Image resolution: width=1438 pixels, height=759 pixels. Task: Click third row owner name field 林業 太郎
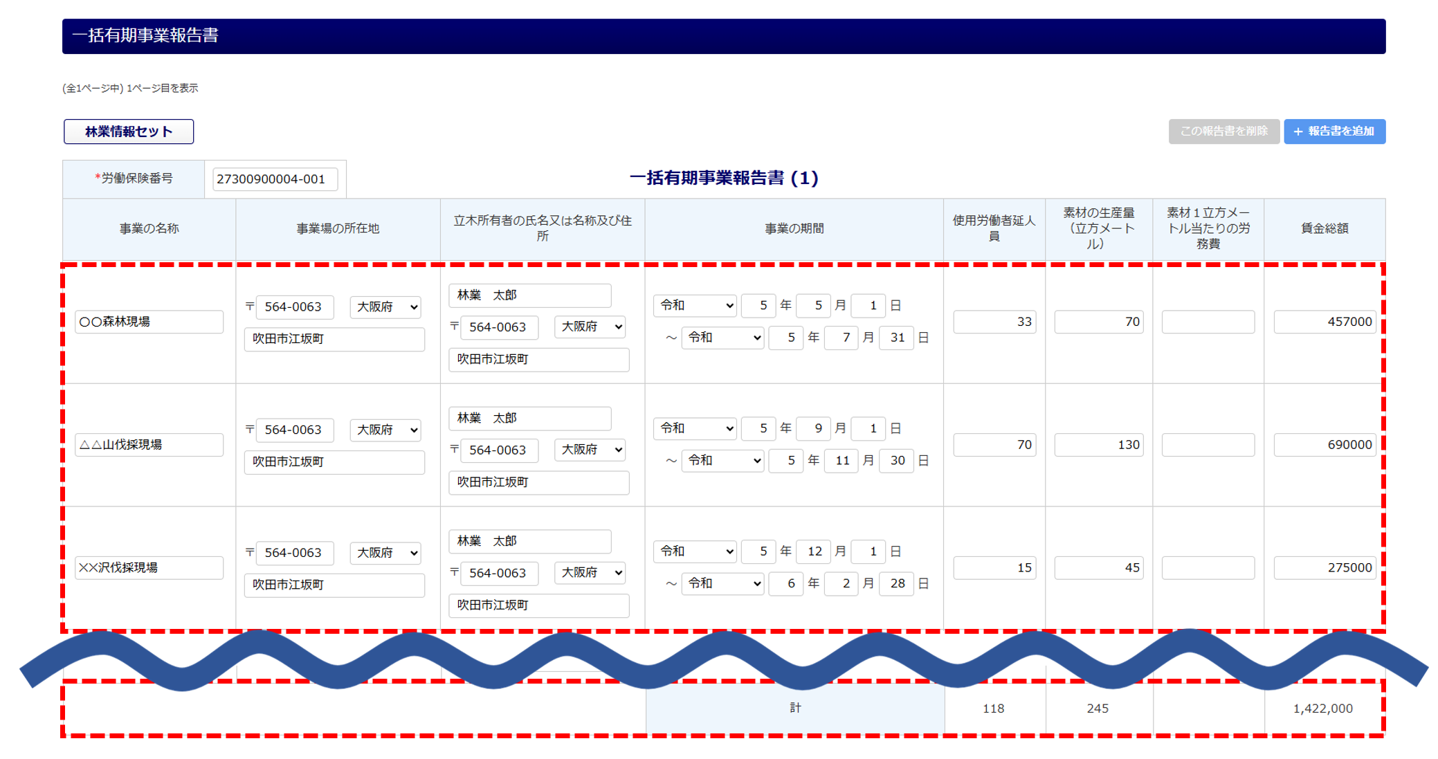click(x=529, y=541)
